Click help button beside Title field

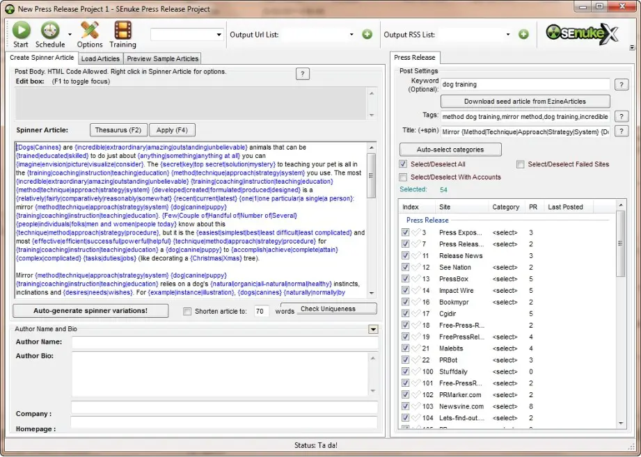622,131
